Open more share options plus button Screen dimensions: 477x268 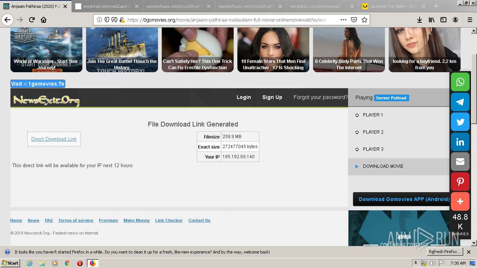coord(460,201)
